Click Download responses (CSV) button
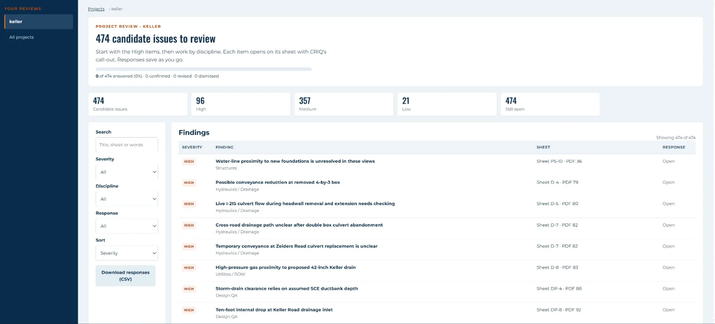The height and width of the screenshot is (324, 715). click(126, 276)
